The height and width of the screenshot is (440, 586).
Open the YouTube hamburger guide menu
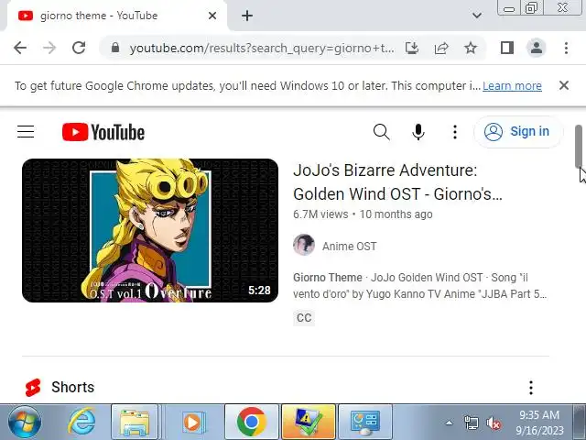[x=26, y=132]
